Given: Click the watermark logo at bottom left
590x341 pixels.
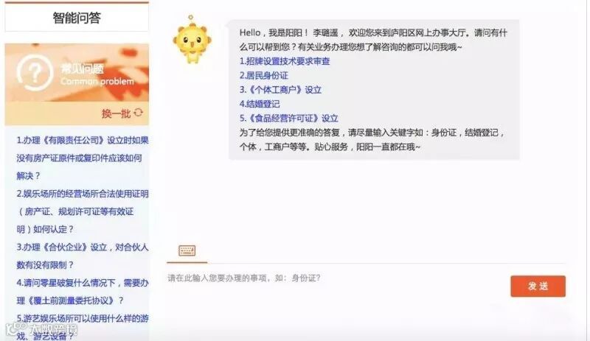Looking at the screenshot, I should tap(42, 329).
